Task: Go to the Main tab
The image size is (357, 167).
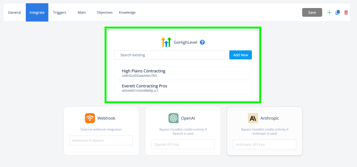Action: 82,13
